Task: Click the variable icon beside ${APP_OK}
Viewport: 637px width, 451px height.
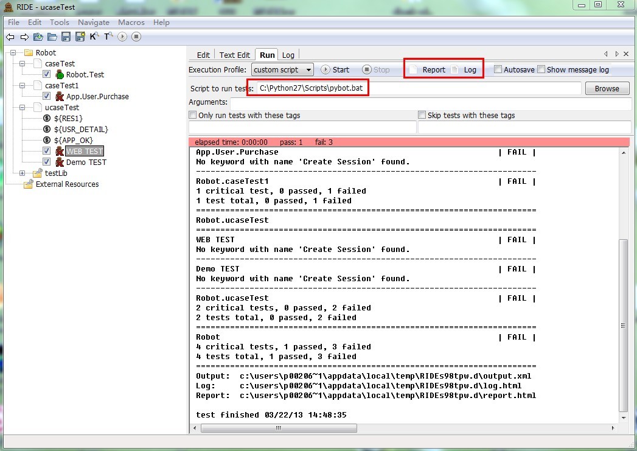Action: coord(47,140)
